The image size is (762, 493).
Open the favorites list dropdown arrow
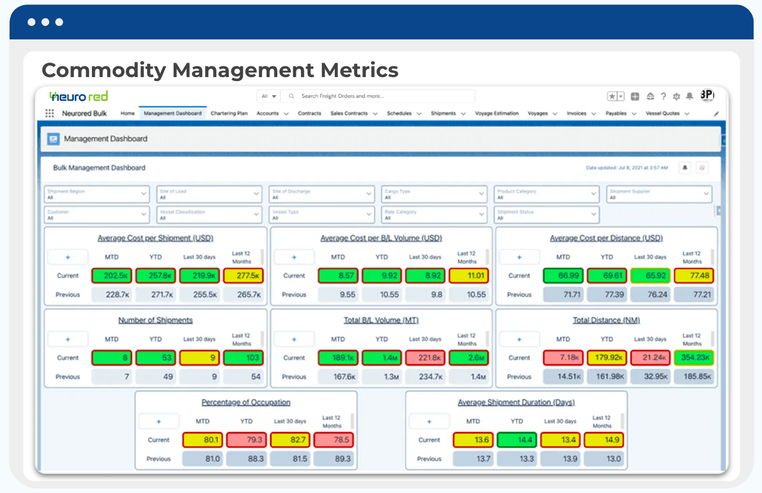click(x=621, y=96)
